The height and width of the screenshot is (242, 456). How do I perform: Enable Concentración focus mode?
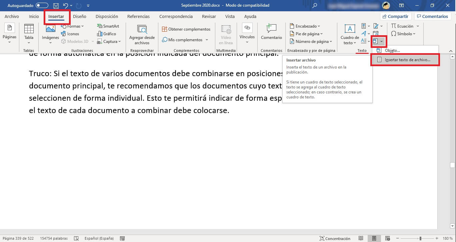[335, 238]
